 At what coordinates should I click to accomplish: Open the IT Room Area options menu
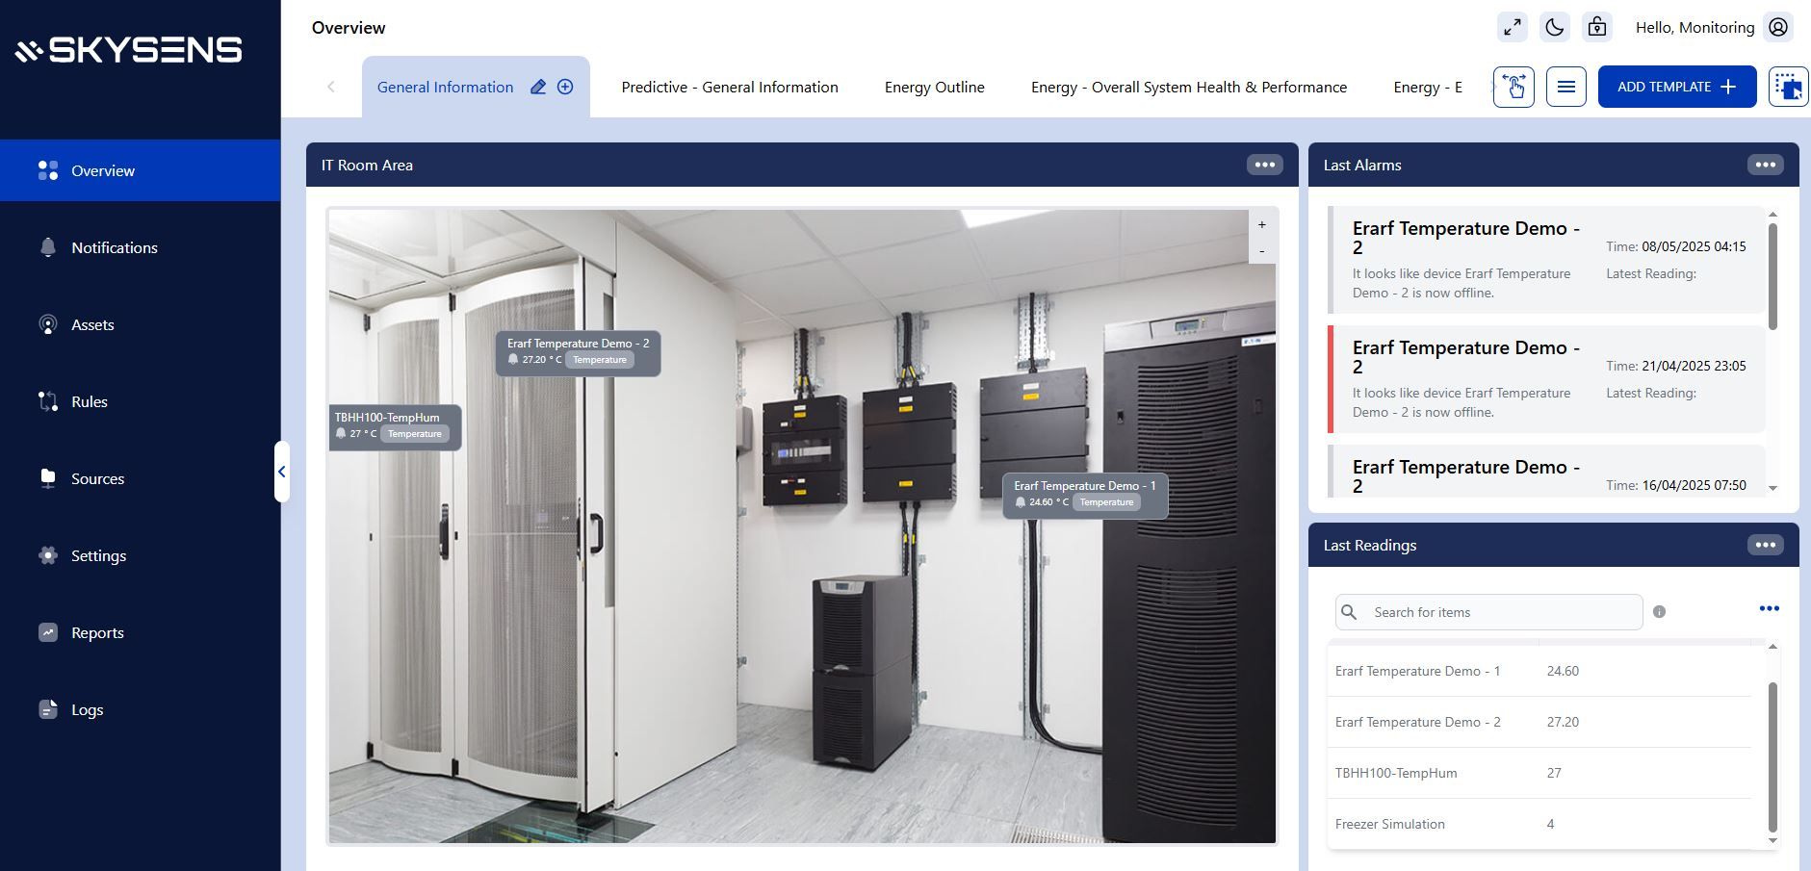1264,165
